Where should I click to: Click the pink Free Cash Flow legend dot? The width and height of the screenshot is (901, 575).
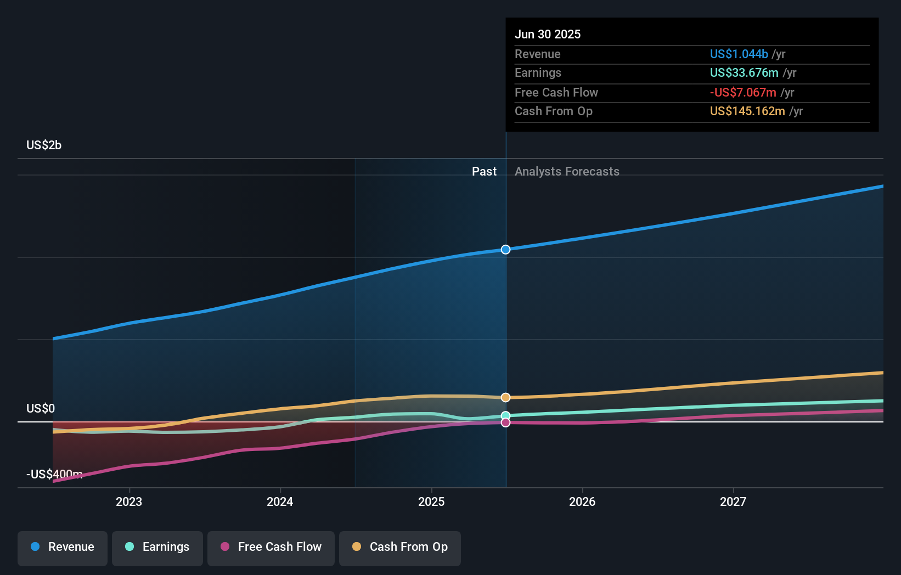tap(225, 546)
